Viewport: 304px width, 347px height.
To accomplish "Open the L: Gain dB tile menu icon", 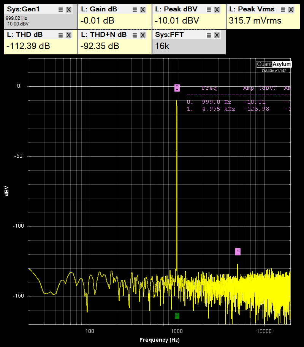I will 135,10.
